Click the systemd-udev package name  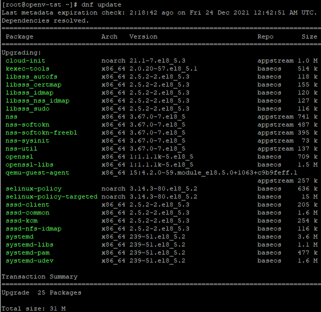click(29, 260)
